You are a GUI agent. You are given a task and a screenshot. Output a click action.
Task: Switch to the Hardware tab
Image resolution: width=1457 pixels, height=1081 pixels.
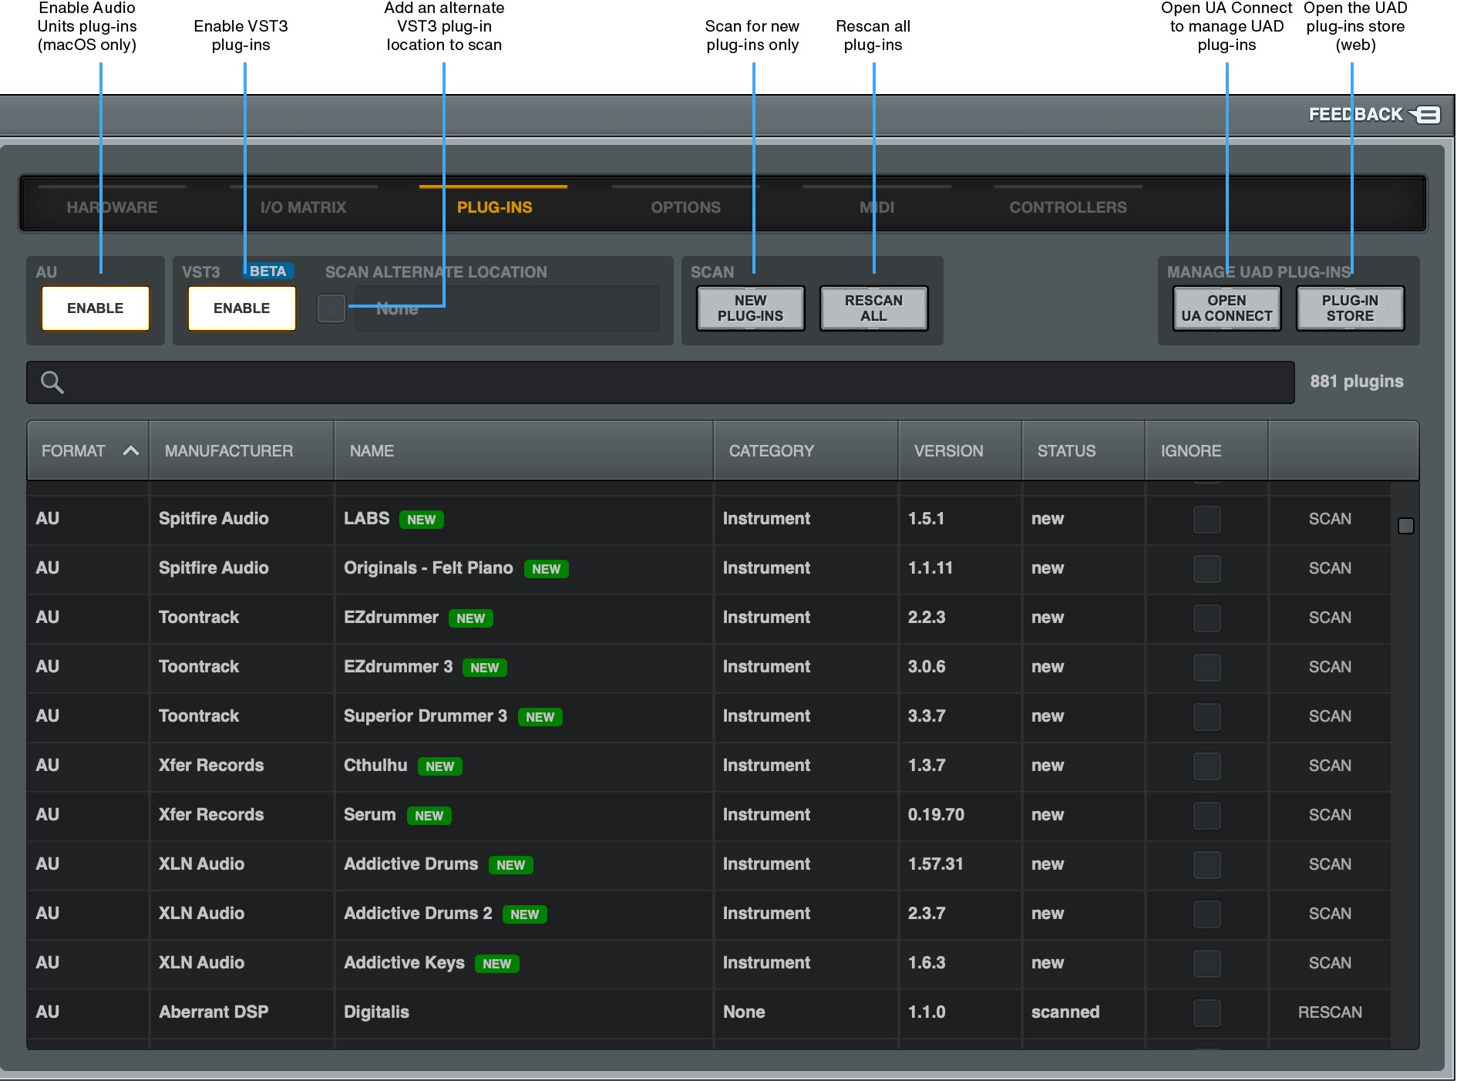point(112,207)
